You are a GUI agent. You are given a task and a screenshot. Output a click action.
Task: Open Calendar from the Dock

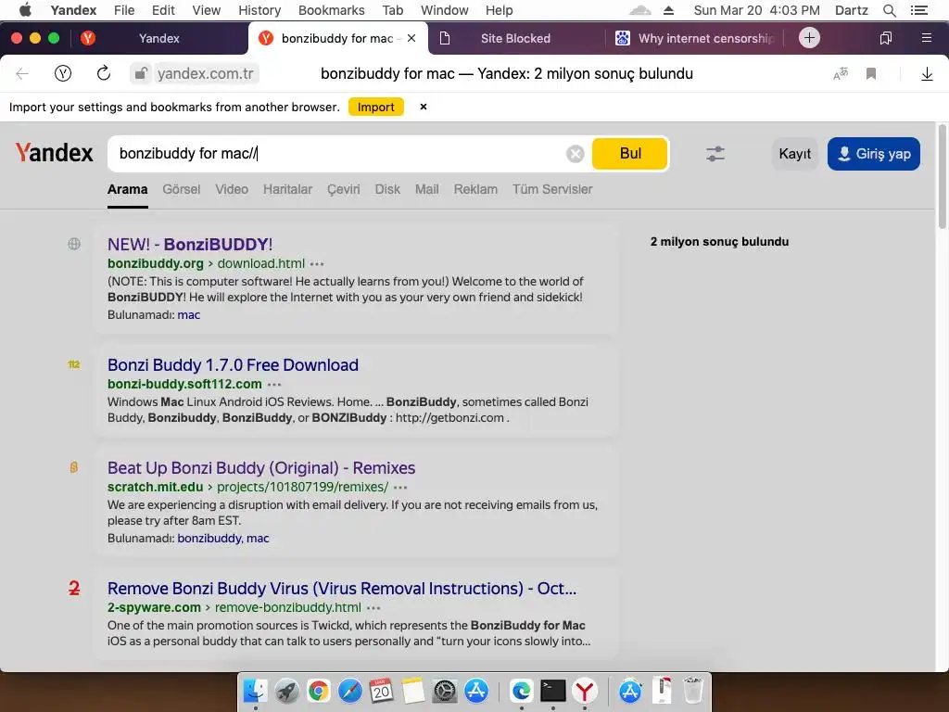point(381,690)
